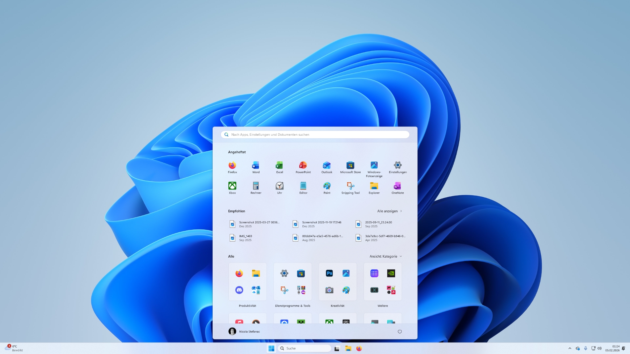Launch OneNote from pinned apps

coord(397,188)
